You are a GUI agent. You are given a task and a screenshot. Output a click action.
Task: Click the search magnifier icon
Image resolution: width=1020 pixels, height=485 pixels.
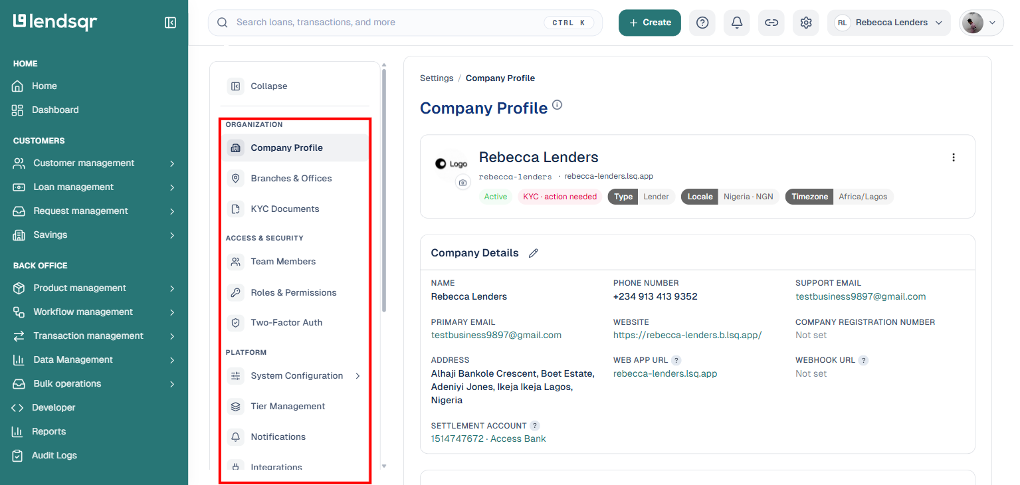coord(223,23)
